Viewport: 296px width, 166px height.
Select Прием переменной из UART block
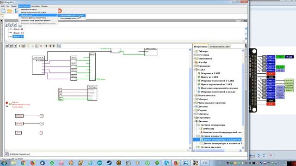point(216,84)
